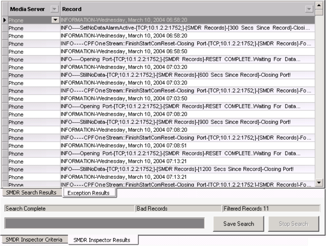
Task: Open the Record column filter dropdown
Action: click(309, 9)
